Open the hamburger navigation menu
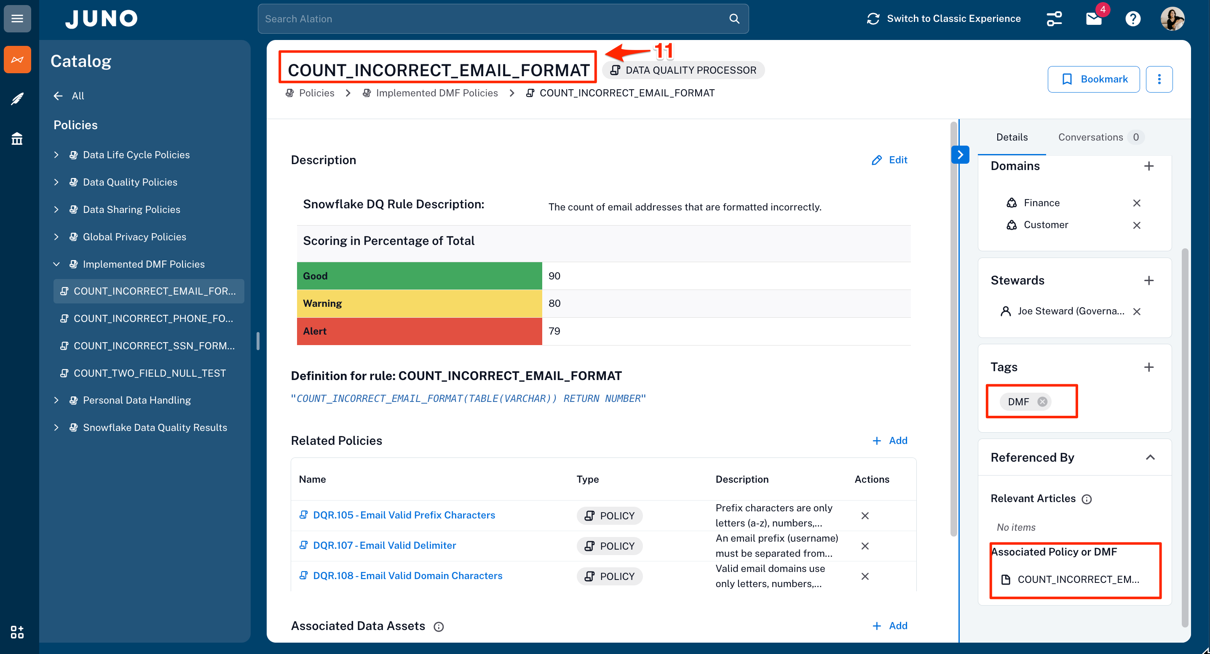 coord(17,19)
